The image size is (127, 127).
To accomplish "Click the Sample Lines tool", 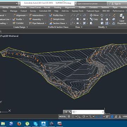I will coord(57,19).
